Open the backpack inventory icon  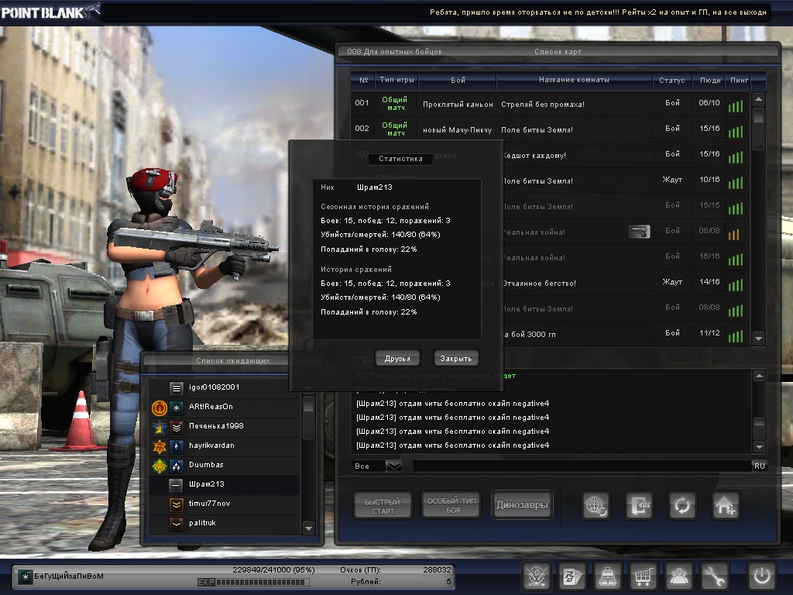607,576
